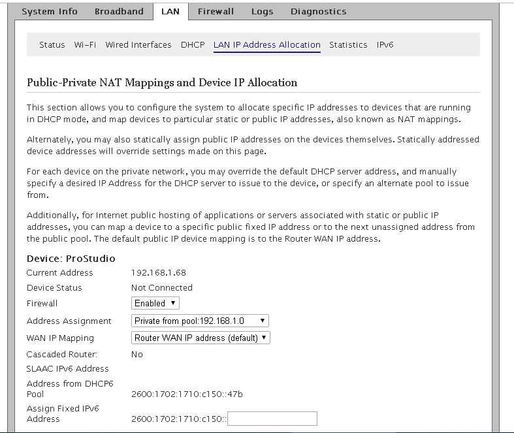The height and width of the screenshot is (433, 514).
Task: Open the IPv6 sub-navigation link
Action: coord(385,45)
